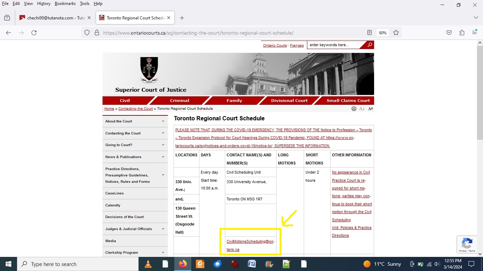This screenshot has height=271, width=483.
Task: Open the Firefox extensions puzzle icon
Action: click(462, 33)
